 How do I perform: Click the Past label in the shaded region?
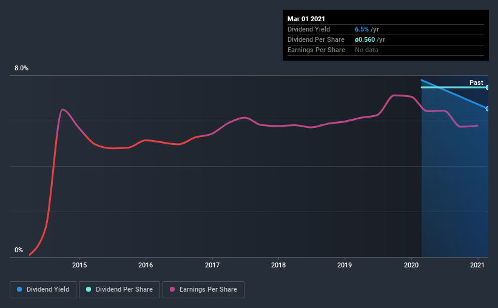pyautogui.click(x=476, y=82)
